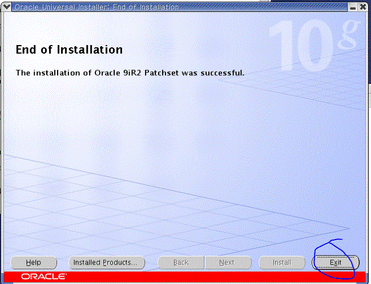Click the disabled Install button
371x284 pixels.
pyautogui.click(x=282, y=262)
